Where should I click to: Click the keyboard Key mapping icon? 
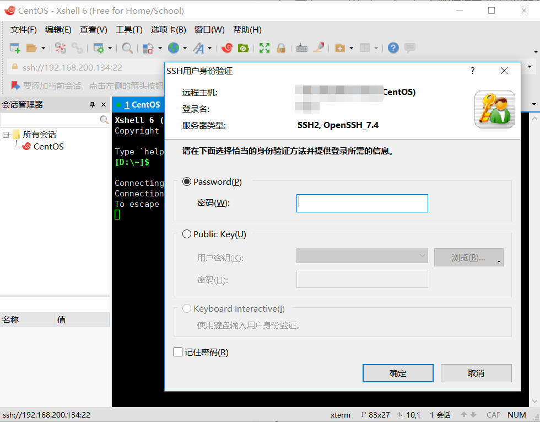[x=302, y=48]
